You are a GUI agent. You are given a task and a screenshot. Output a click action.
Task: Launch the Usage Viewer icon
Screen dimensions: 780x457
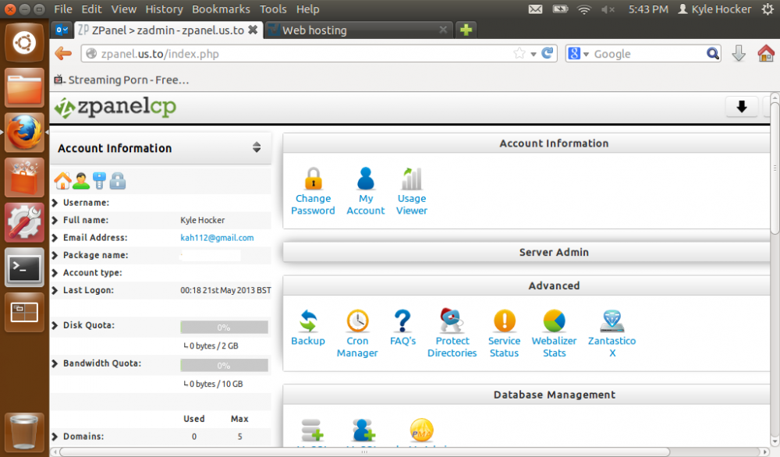click(411, 179)
